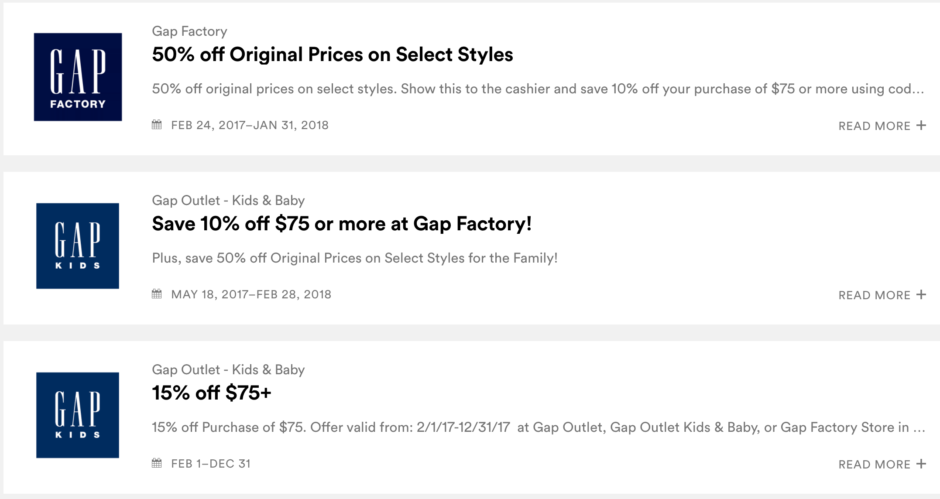Screen dimensions: 940x499
Task: Click the plus icon on the 15% off $75+ deal
Action: [921, 464]
